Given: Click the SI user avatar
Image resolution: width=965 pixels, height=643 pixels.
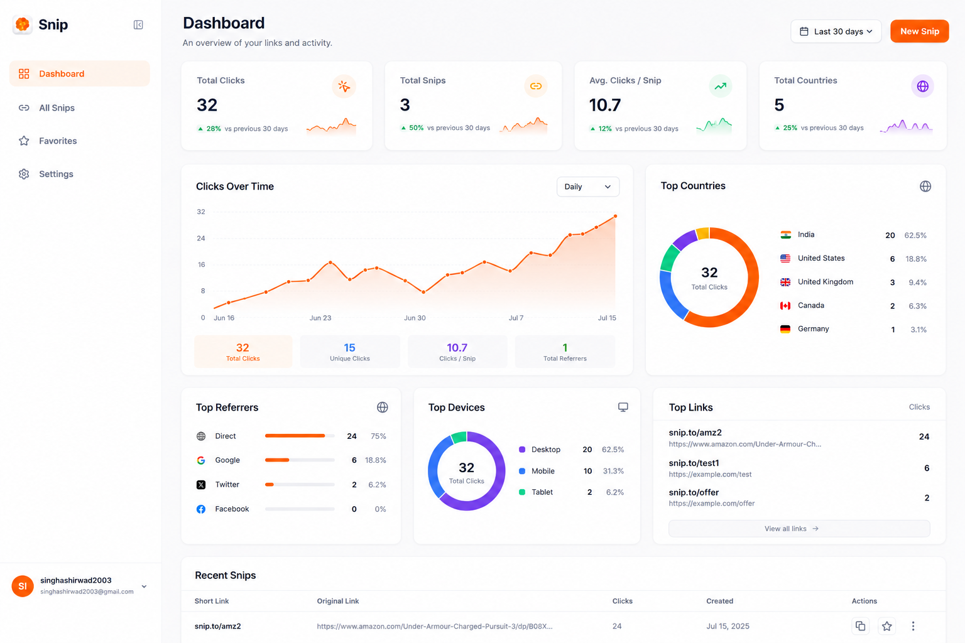Looking at the screenshot, I should pyautogui.click(x=23, y=586).
